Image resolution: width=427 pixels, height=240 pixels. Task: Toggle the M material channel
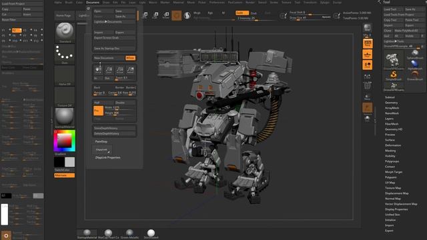pos(224,13)
